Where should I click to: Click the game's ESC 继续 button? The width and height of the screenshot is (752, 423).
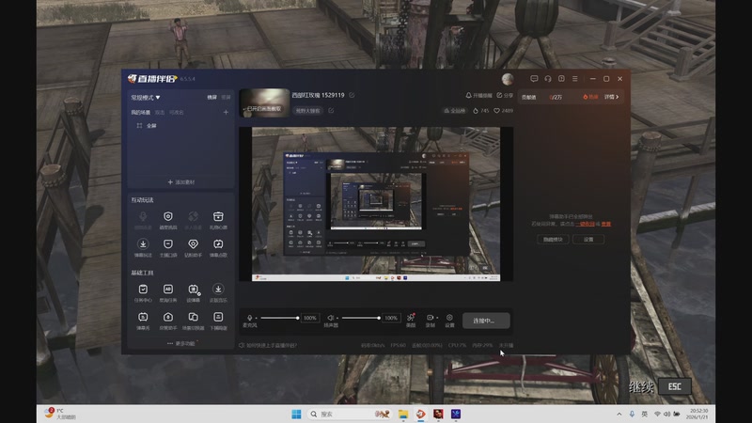tap(674, 386)
